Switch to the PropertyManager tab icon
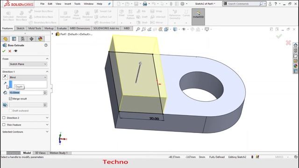The image size is (299, 168). tap(14, 39)
